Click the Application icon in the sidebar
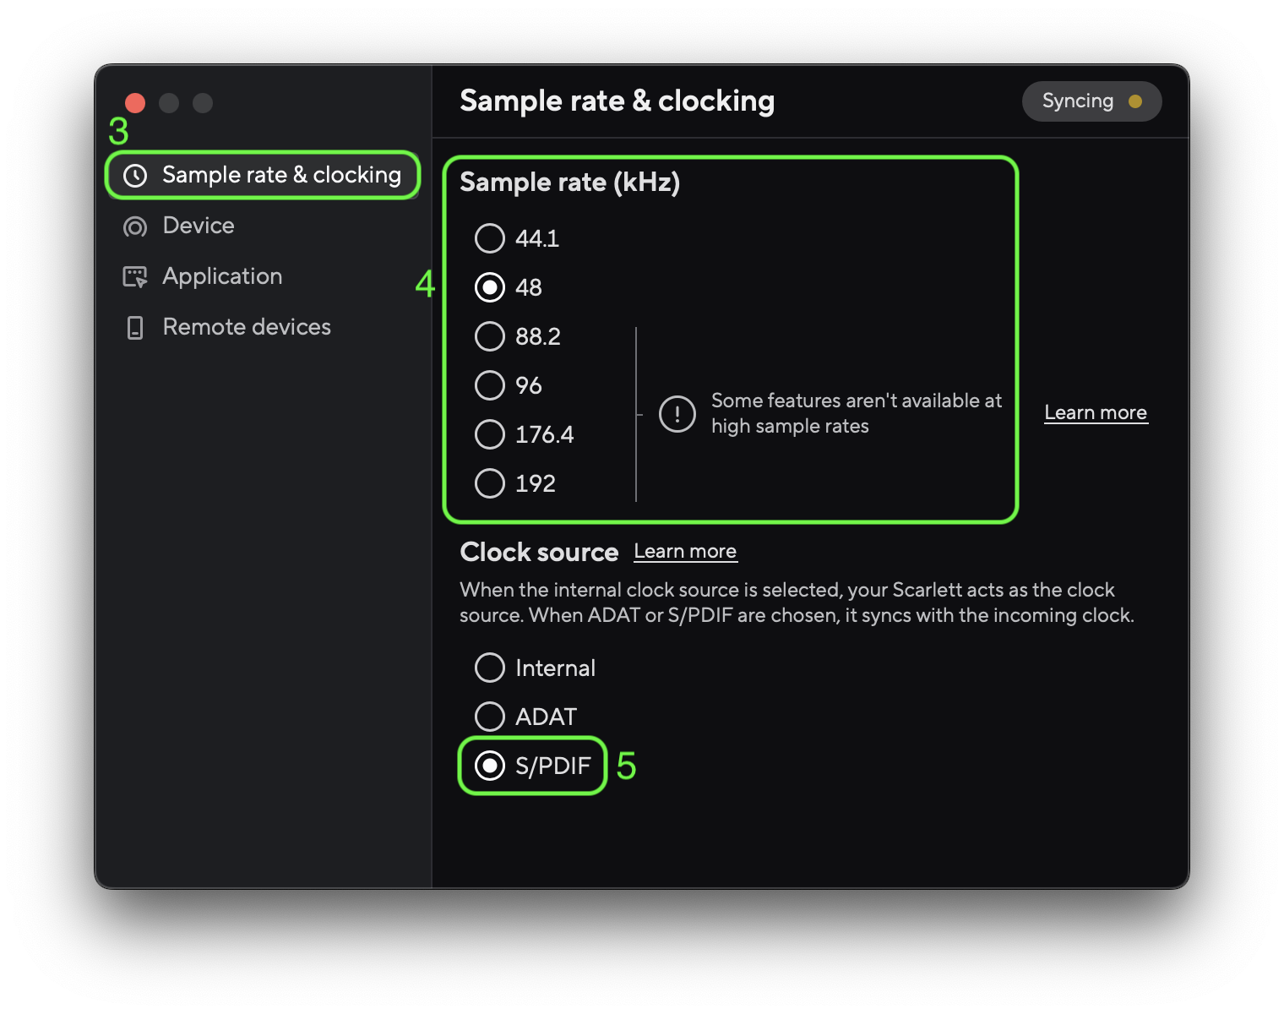The width and height of the screenshot is (1284, 1014). point(134,276)
